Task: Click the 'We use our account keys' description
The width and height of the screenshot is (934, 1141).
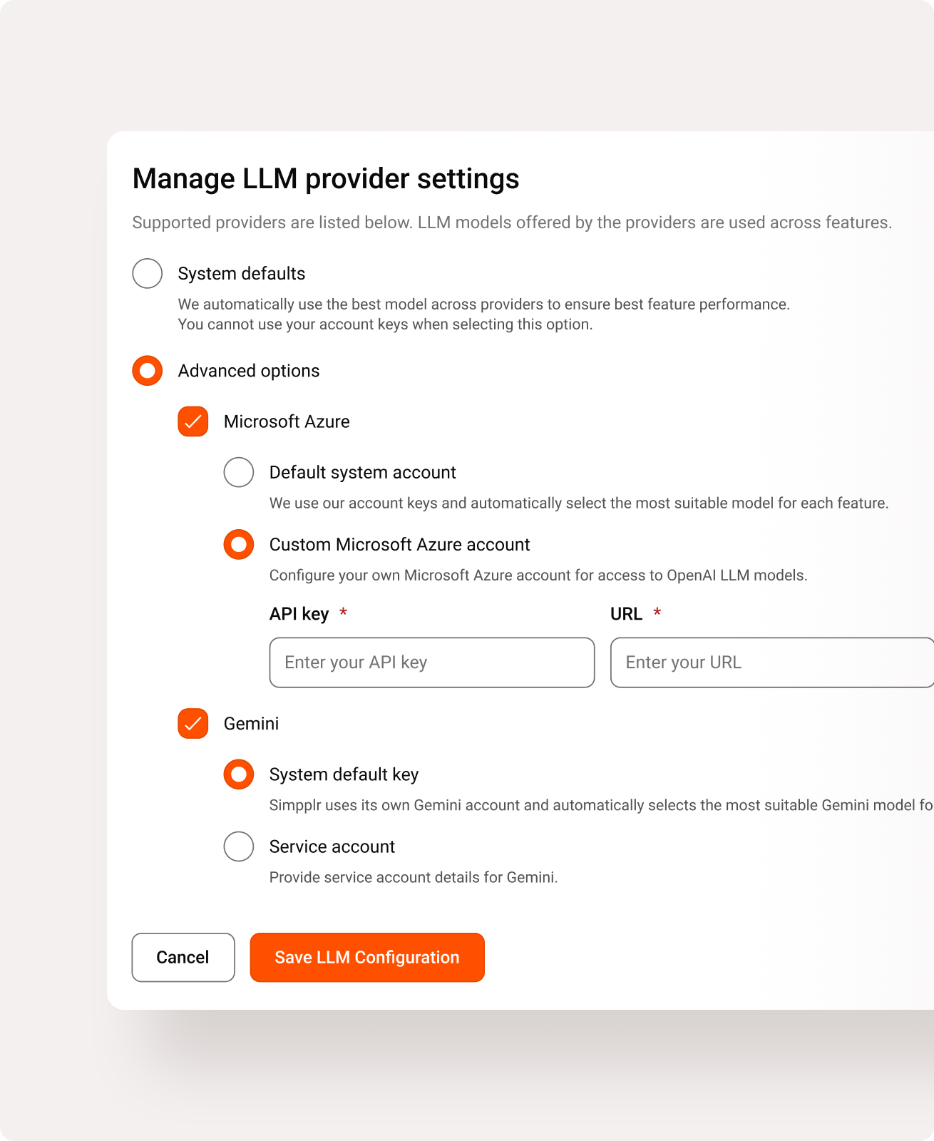Action: 579,503
